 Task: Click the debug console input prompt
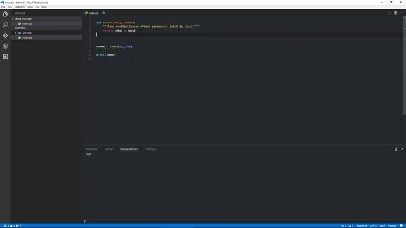pos(244,222)
